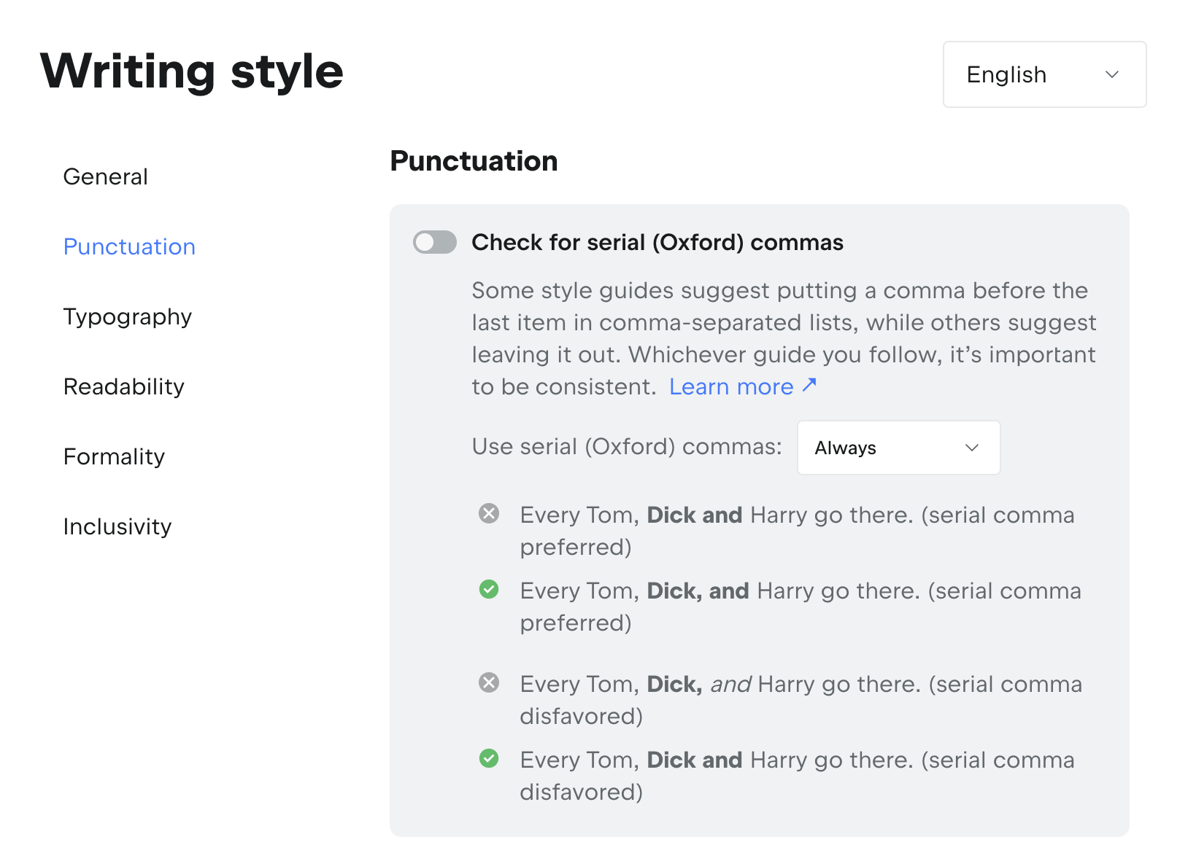Screen dimensions: 1188x853
Task: Open the Readability section
Action: tap(124, 386)
